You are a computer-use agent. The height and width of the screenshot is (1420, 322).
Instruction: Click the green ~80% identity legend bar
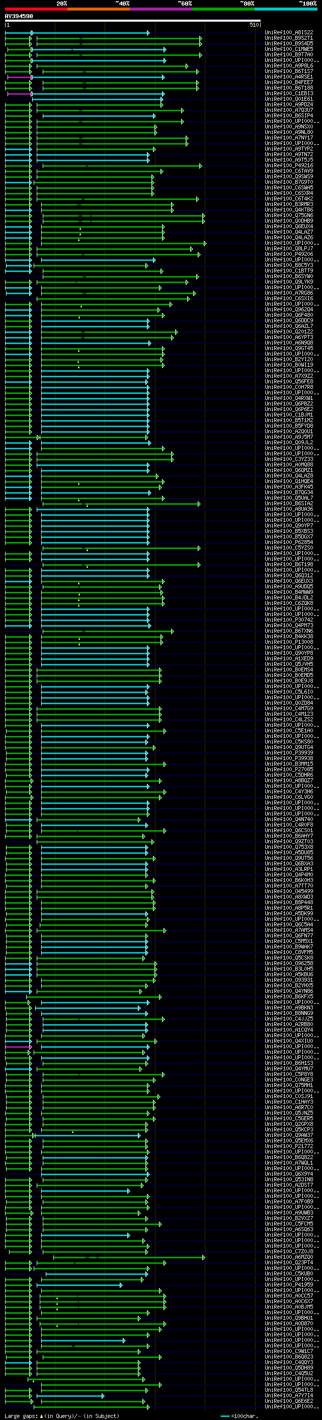(223, 10)
